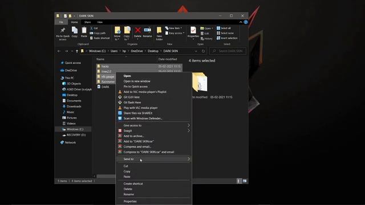Screen dimensions: 365x205
Task: Click the Refresh button beside address bar
Action: click(203, 51)
